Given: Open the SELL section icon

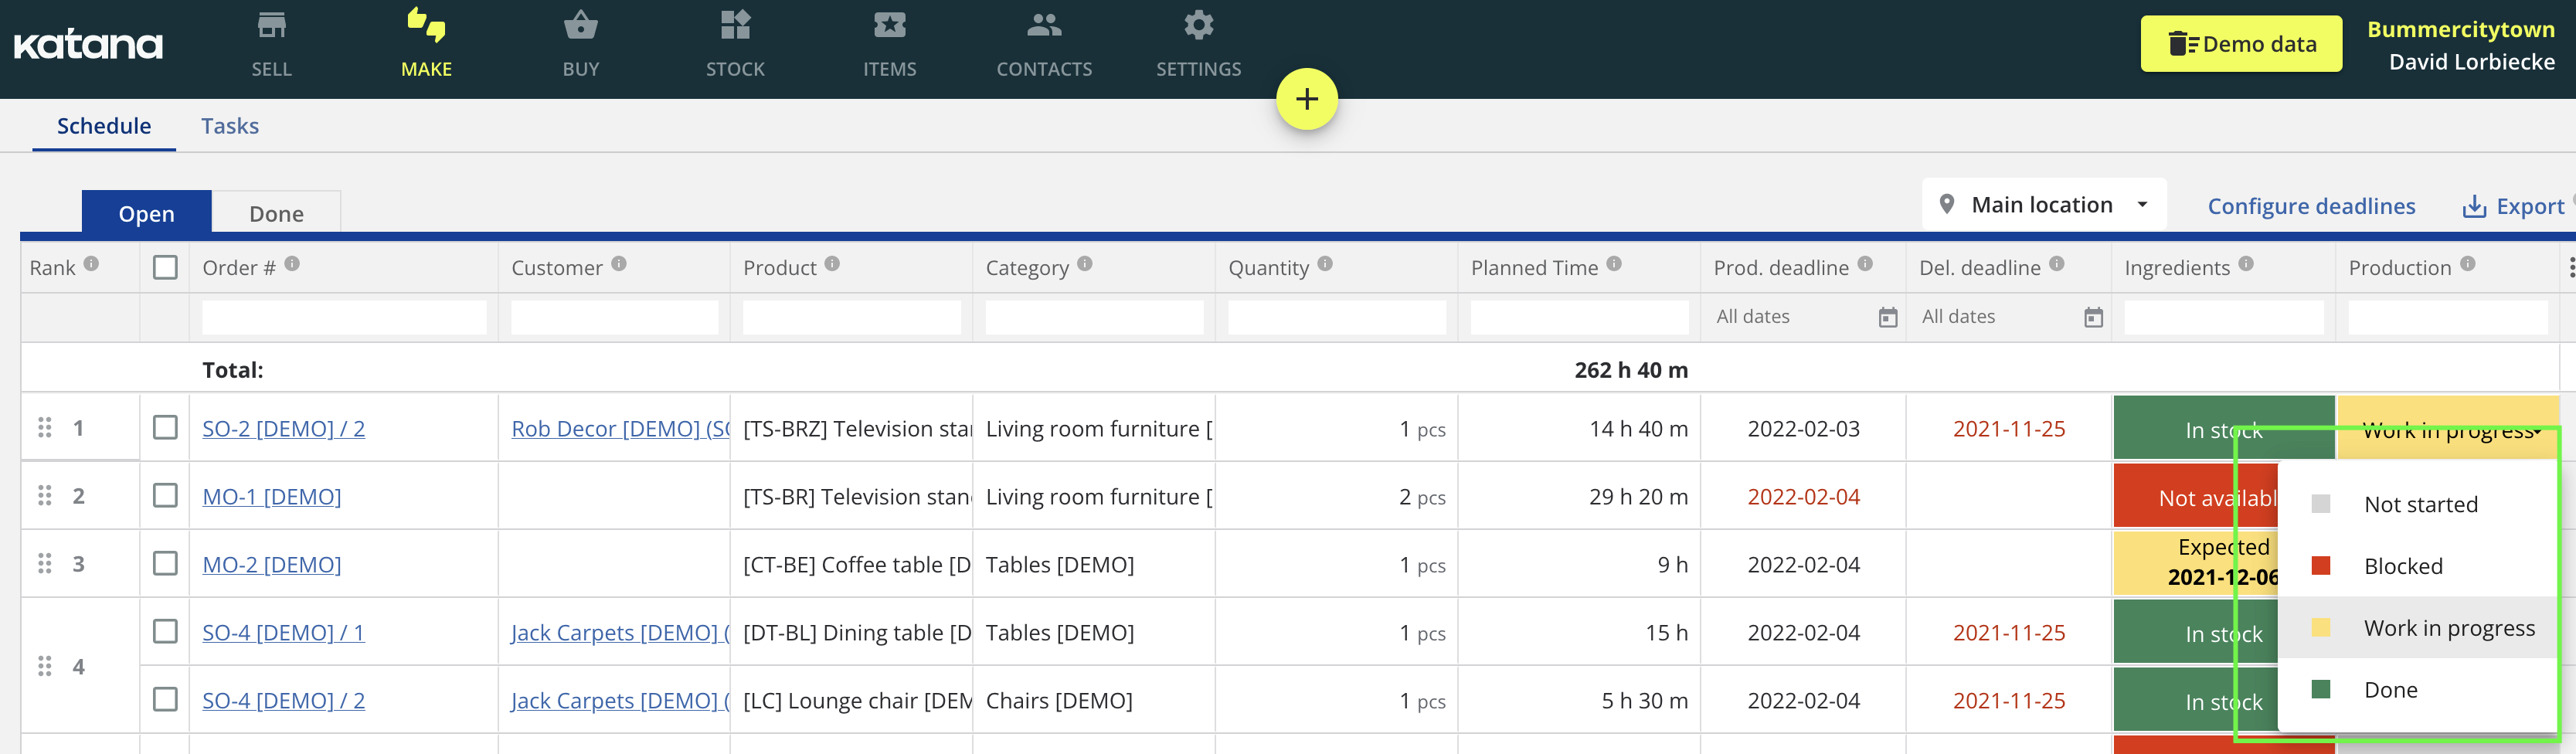Looking at the screenshot, I should pos(271,25).
